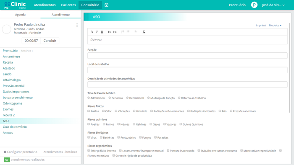
Task: Apply bold formatting in ASO editor
Action: point(92,32)
